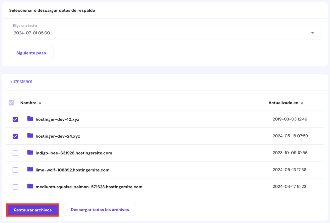Click the Siguiente paso button

coord(31,53)
